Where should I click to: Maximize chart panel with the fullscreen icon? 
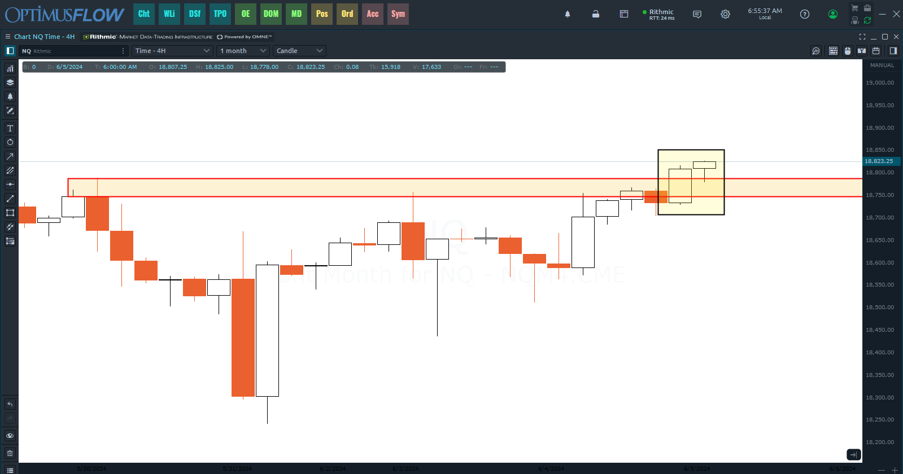coord(862,37)
